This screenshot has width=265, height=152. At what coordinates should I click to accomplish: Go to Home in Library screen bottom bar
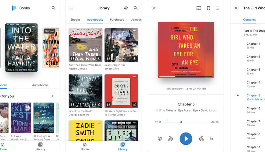tap(85, 147)
